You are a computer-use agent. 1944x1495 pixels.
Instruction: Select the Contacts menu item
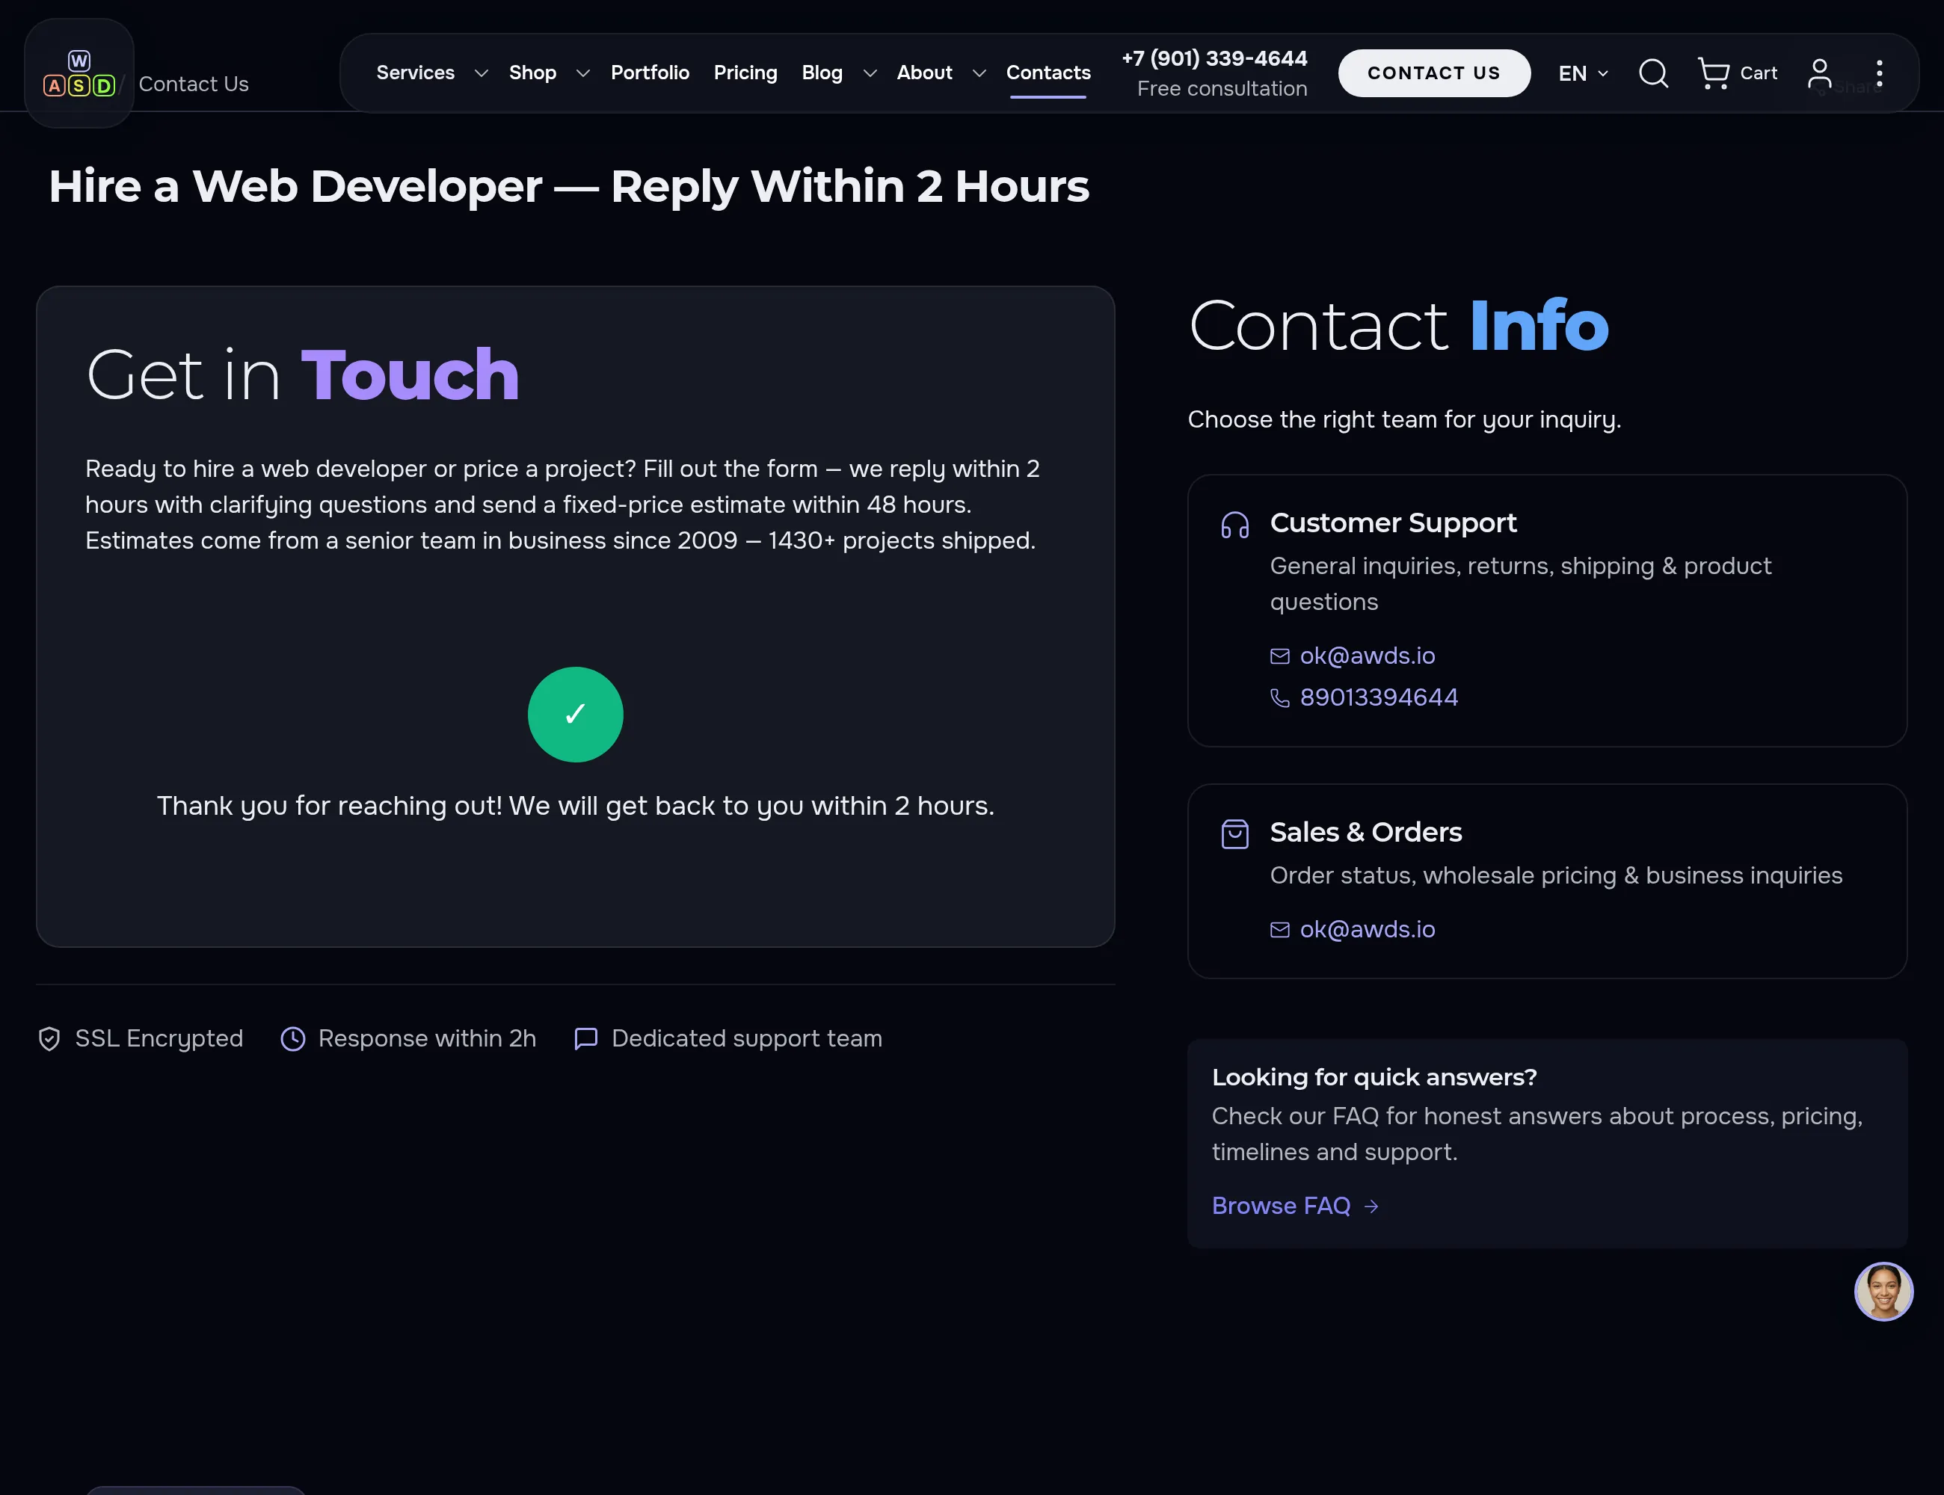[1048, 73]
